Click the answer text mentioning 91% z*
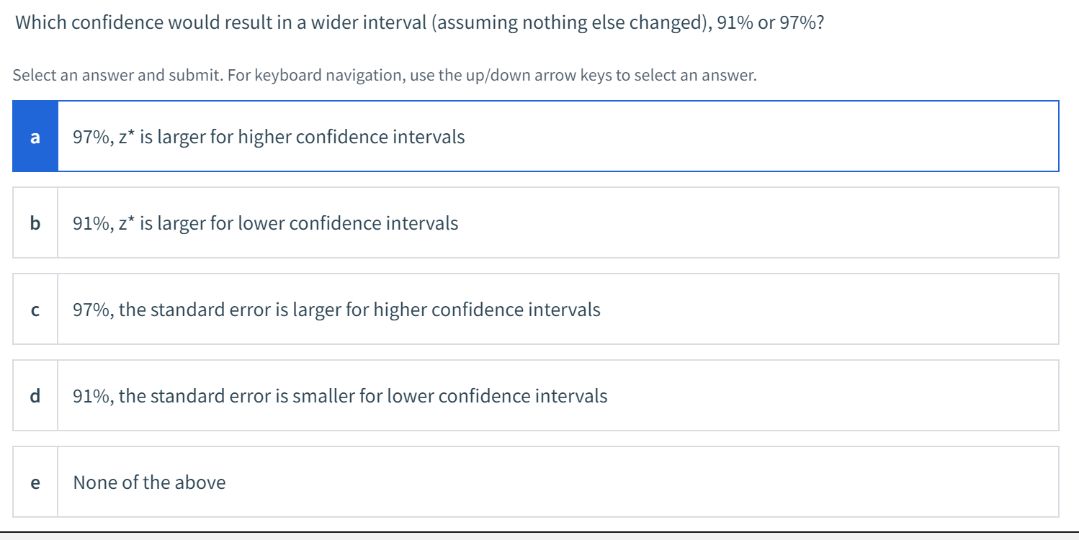The height and width of the screenshot is (540, 1079). [x=264, y=222]
